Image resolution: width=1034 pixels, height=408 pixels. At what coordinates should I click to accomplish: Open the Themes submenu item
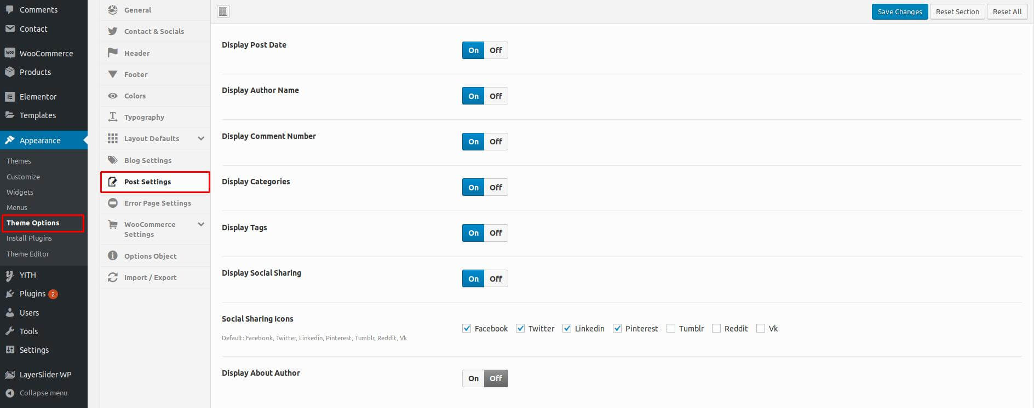point(19,161)
